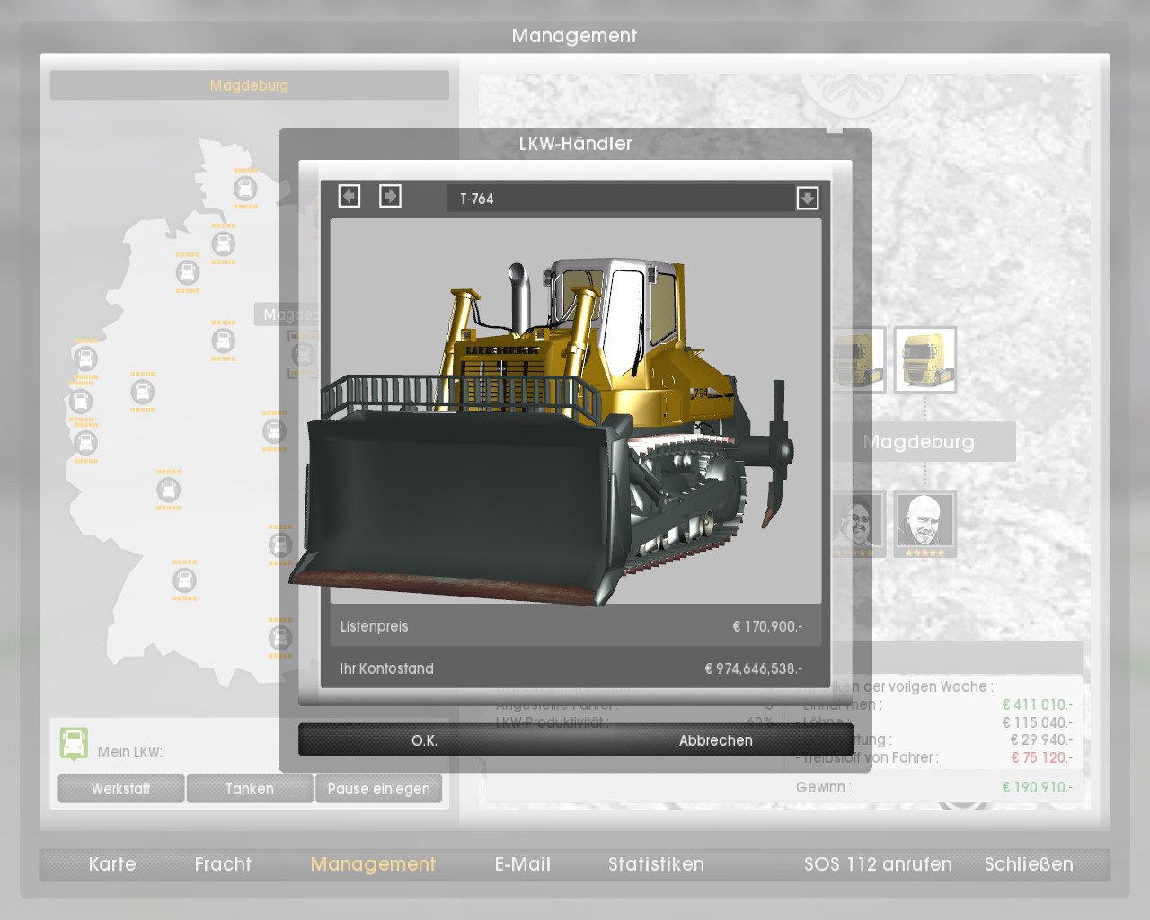The height and width of the screenshot is (920, 1150).
Task: Click the red fuel cost € 75,120.-
Action: tap(1041, 757)
